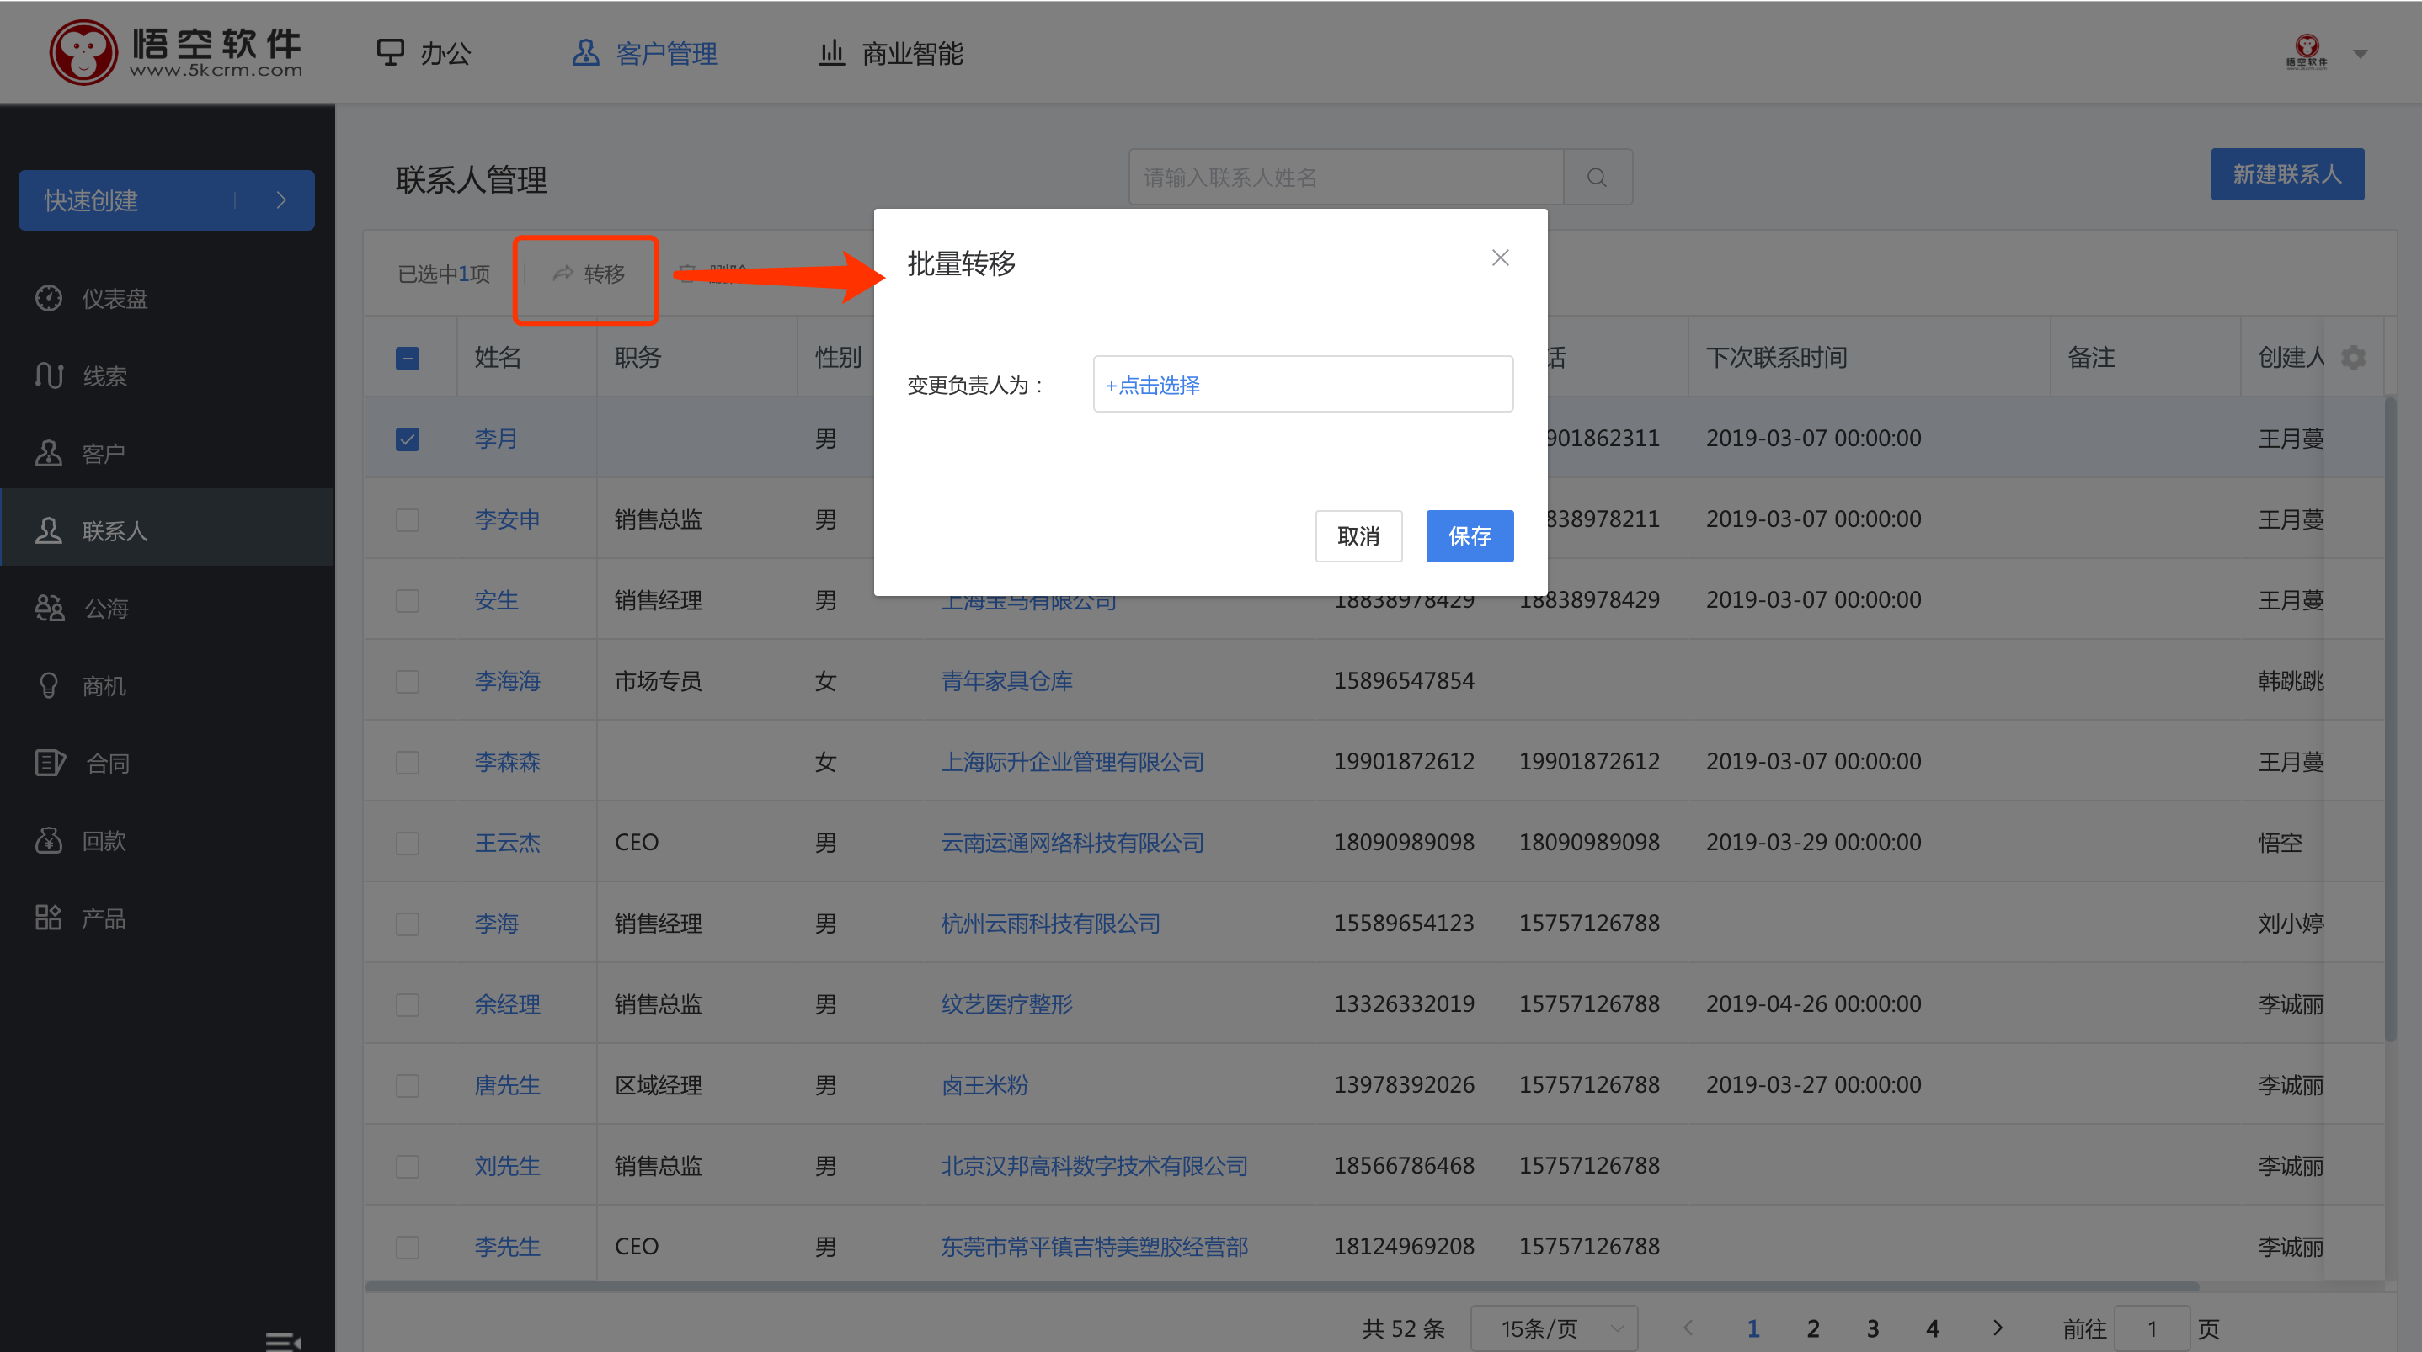2422x1352 pixels.
Task: Select 仪表盘 in the sidebar
Action: click(x=168, y=298)
